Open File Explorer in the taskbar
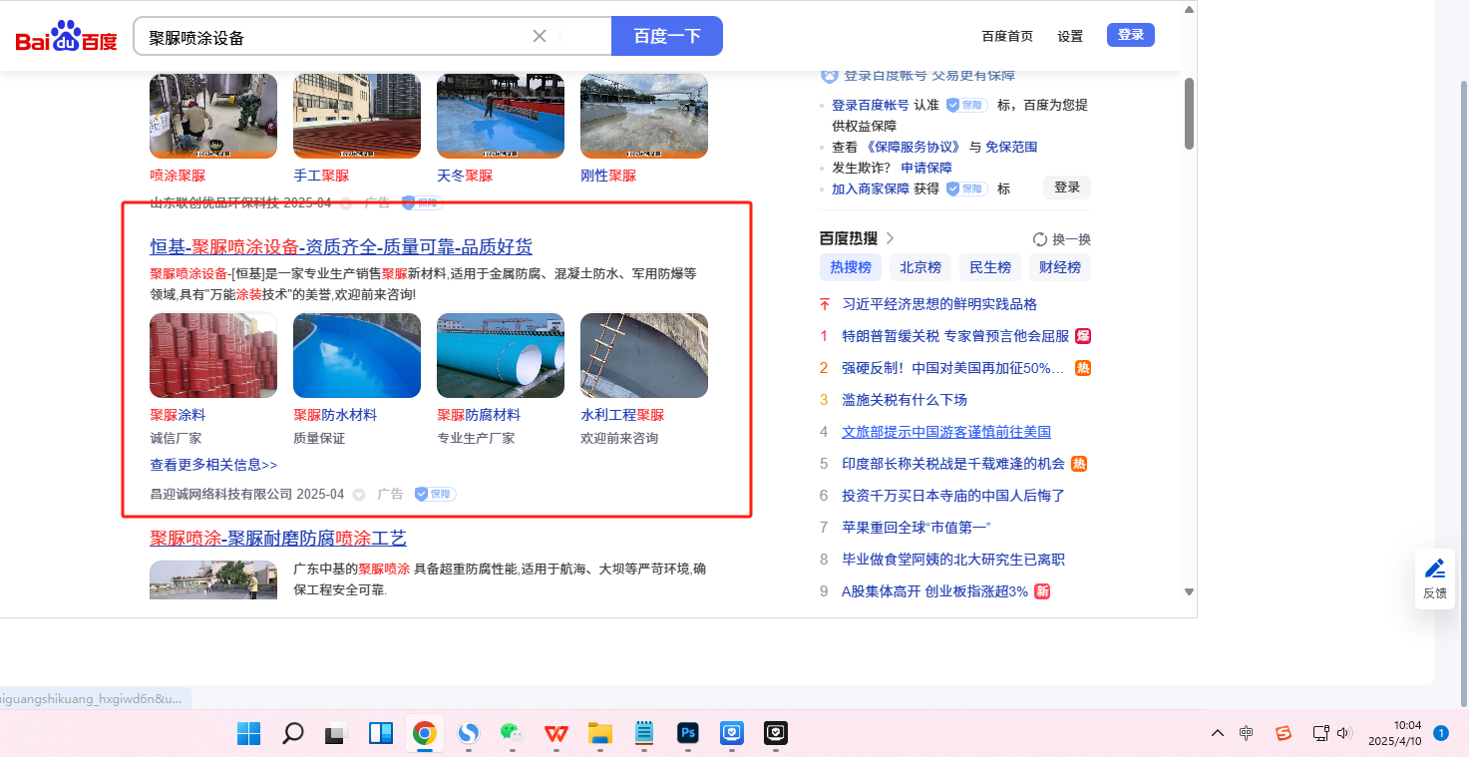Screen dimensions: 1469x757 [x=599, y=734]
